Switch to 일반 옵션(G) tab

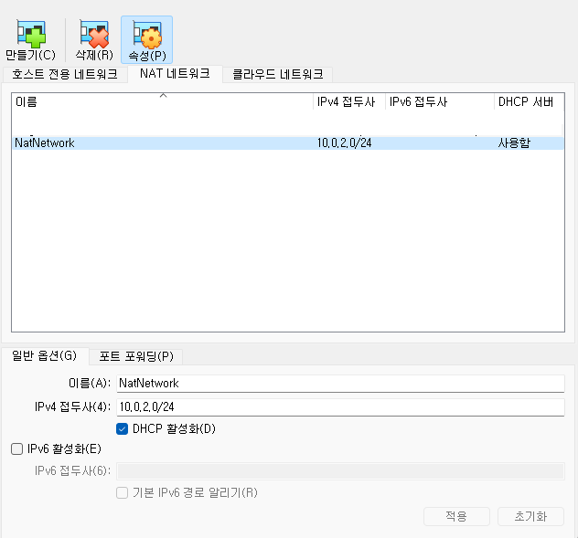click(45, 355)
